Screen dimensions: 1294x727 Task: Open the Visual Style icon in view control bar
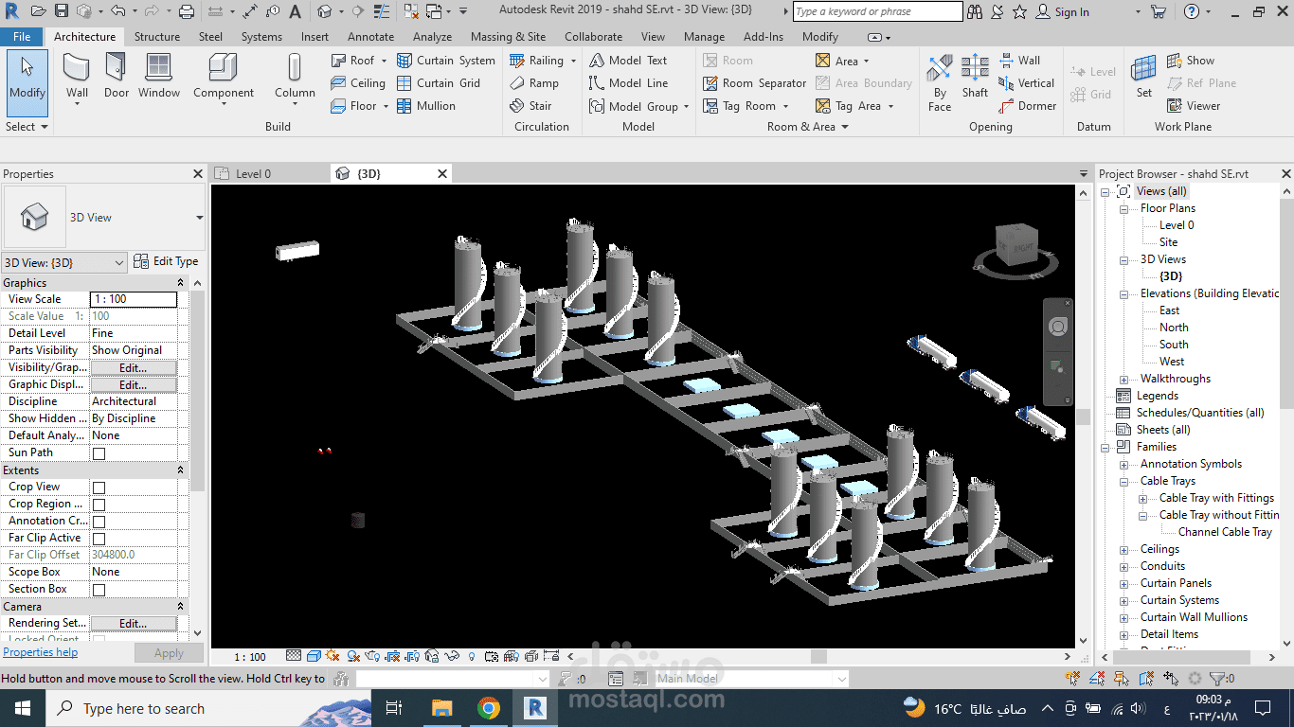[314, 656]
